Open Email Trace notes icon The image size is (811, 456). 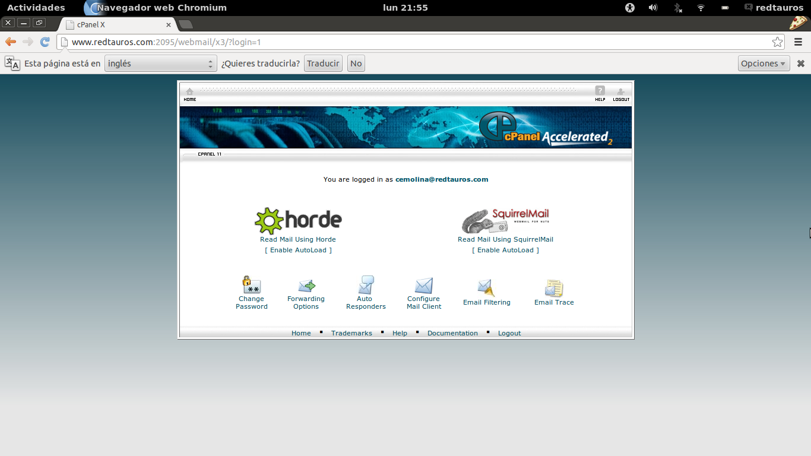tap(554, 288)
